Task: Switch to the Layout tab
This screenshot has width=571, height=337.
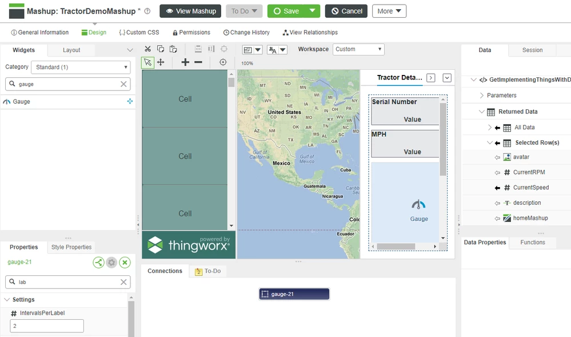Action: tap(71, 50)
